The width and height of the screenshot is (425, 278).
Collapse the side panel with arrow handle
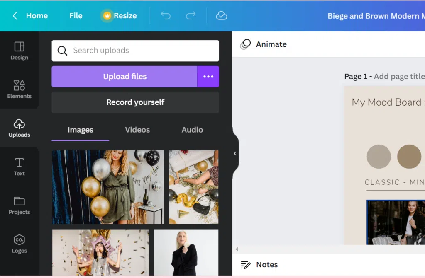(x=235, y=153)
